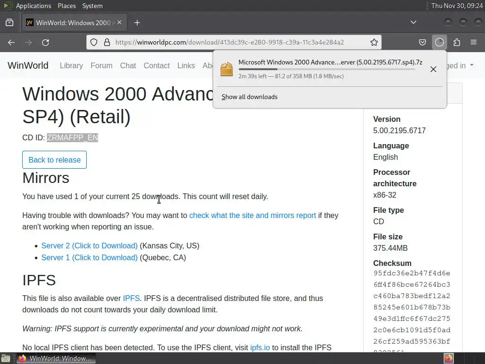
Task: Click checksum line 95fdc36e2b47f4d6e
Action: (x=412, y=273)
